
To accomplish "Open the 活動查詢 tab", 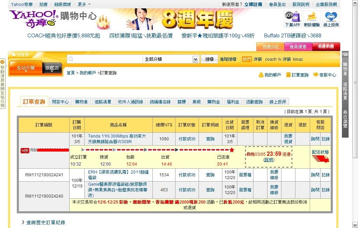I will coord(254,102).
